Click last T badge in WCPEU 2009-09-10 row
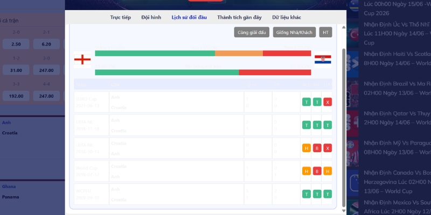 [328, 194]
